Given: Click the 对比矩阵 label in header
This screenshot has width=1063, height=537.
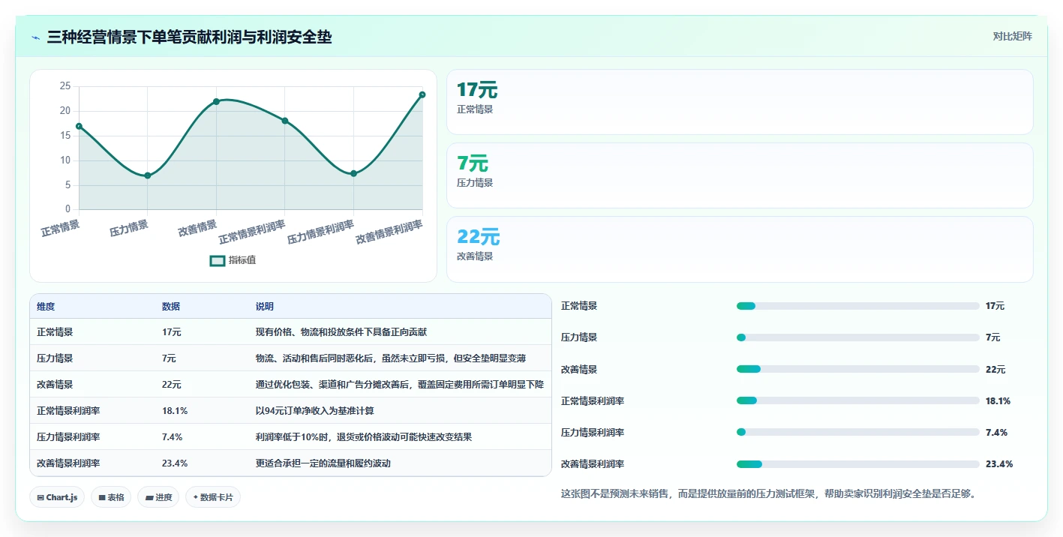Looking at the screenshot, I should pos(1012,36).
